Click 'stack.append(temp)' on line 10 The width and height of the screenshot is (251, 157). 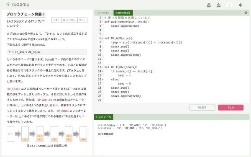[126, 55]
